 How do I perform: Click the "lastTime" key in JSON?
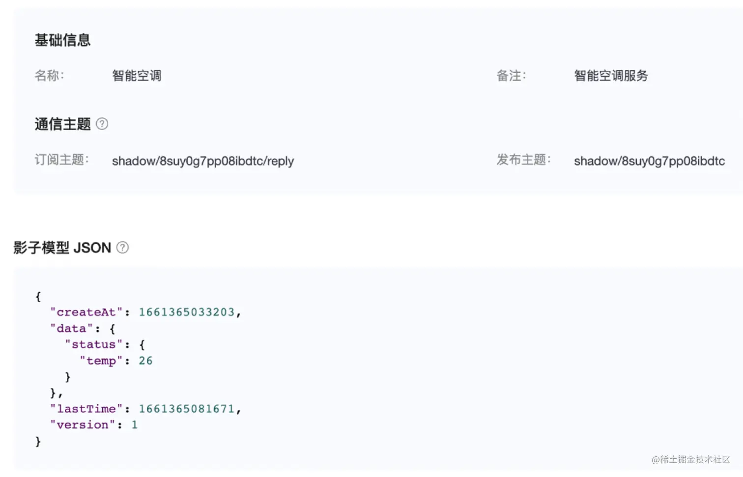tap(86, 409)
